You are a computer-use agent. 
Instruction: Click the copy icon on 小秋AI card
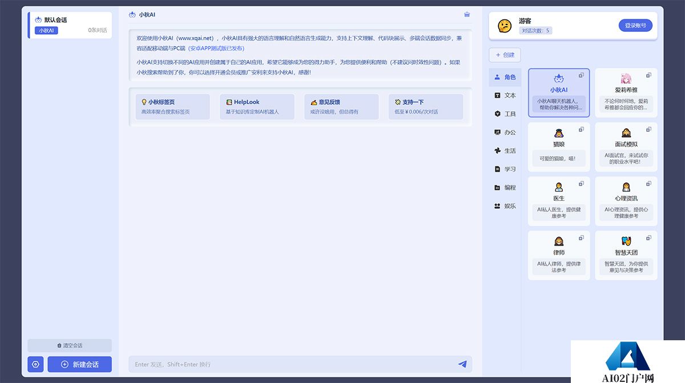(582, 75)
